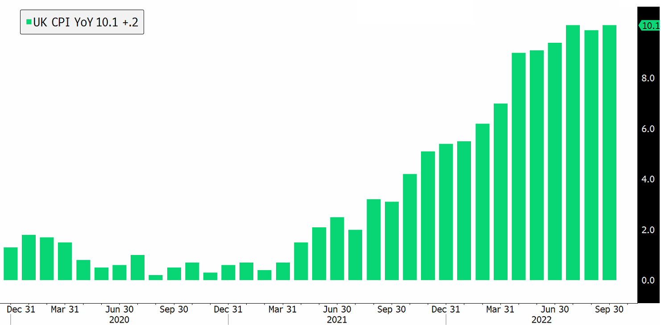Screen dimensions: 661x325
Task: Click the green 10.1 last-value tag
Action: tap(649, 26)
